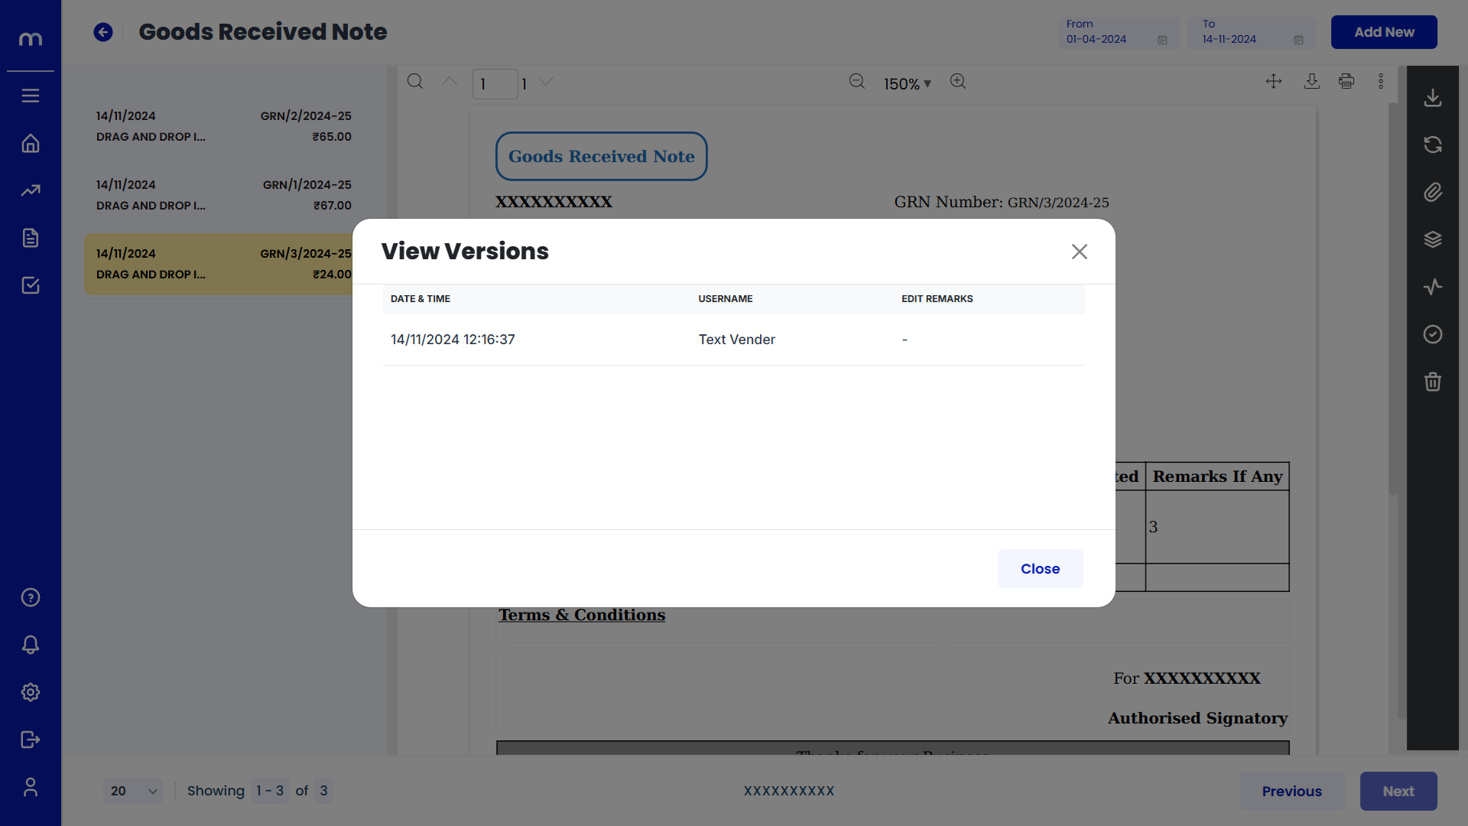Viewport: 1468px width, 826px height.
Task: Click the Close button in View Versions
Action: 1040,568
